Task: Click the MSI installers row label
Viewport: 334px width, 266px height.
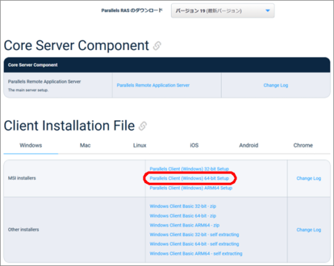Action: (x=22, y=178)
